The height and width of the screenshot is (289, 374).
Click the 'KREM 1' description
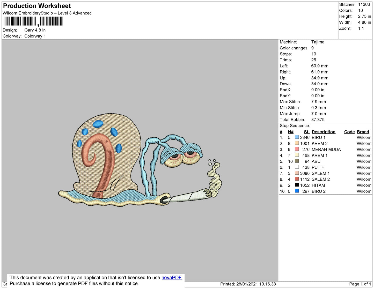[320, 155]
